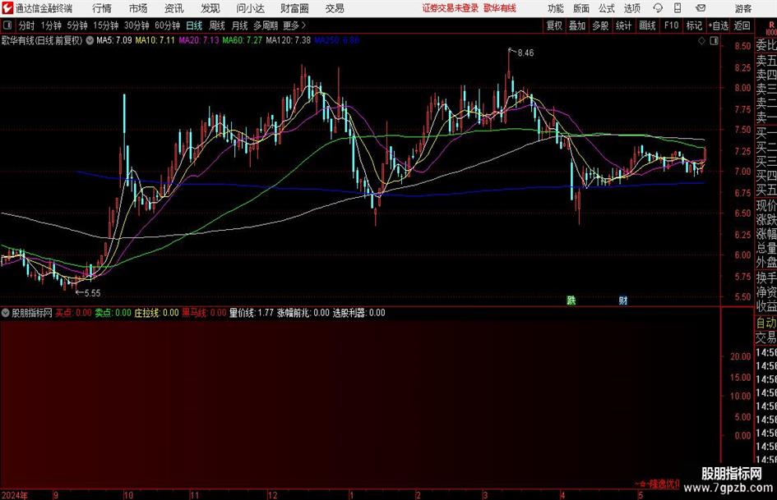This screenshot has width=777, height=500.
Task: Toggle the left sidebar panel icon
Action: pos(7,25)
